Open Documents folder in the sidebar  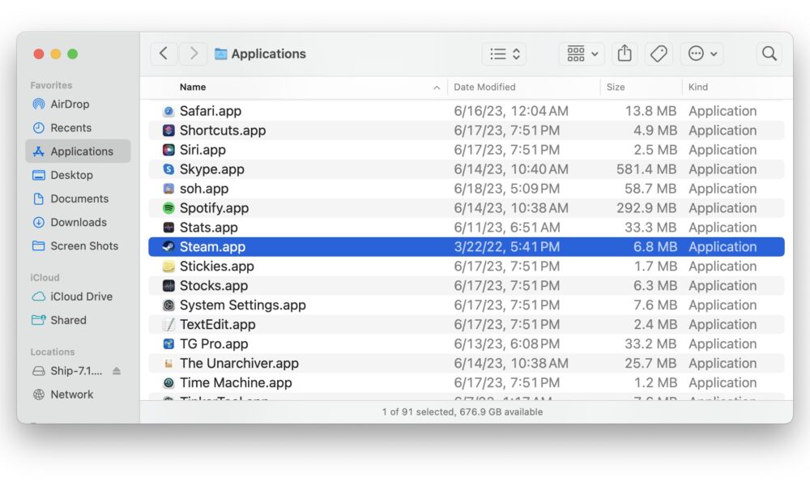pyautogui.click(x=78, y=198)
